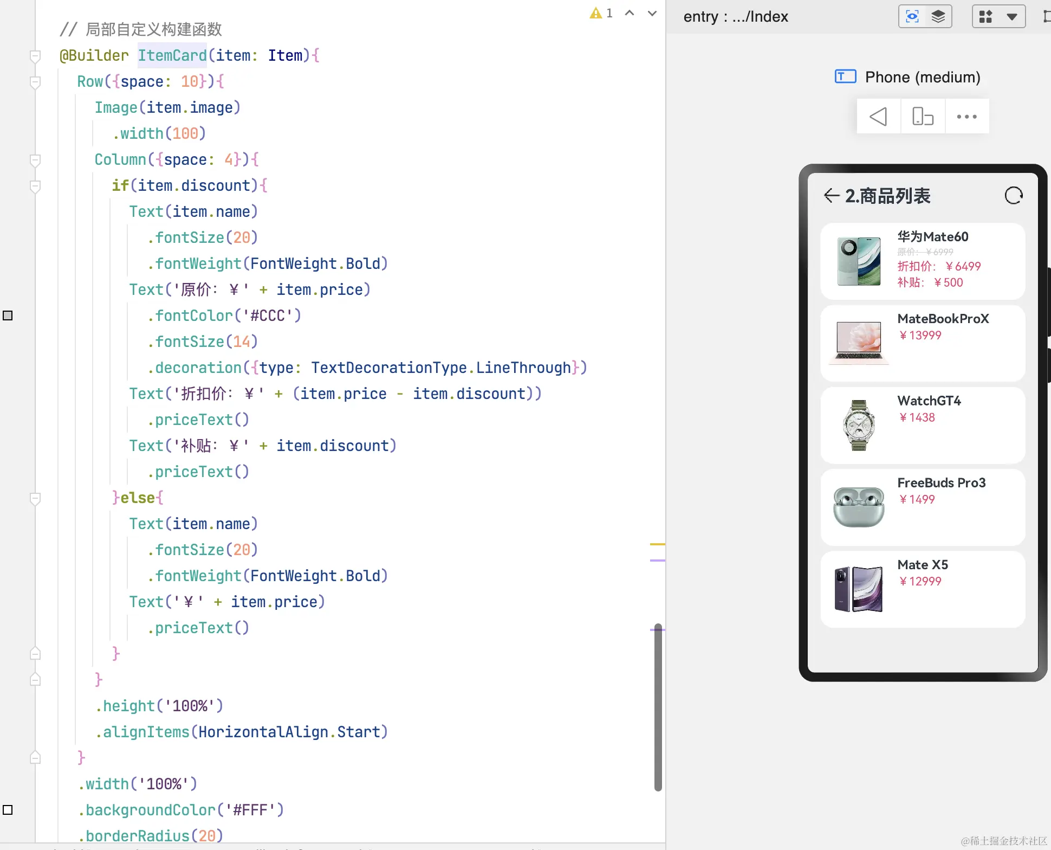The height and width of the screenshot is (850, 1051).
Task: Open the device profile dropdown arrow
Action: coord(1011,17)
